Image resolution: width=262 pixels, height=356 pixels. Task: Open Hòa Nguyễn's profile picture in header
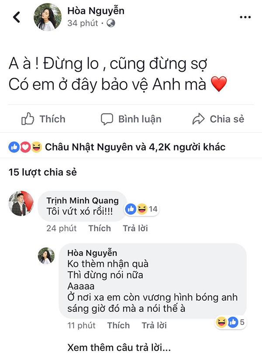(x=47, y=17)
